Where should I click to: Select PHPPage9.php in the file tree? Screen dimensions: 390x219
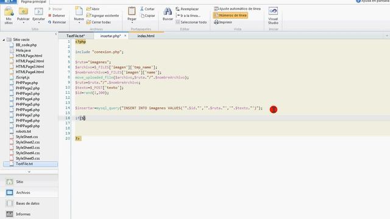27,126
